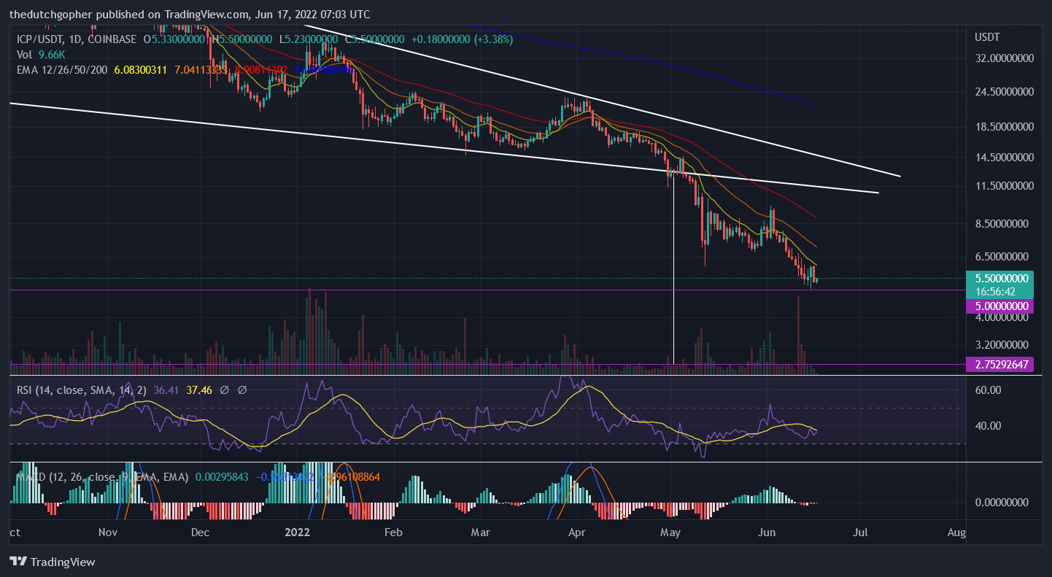Click the open price value 5.33000000
The width and height of the screenshot is (1052, 577).
pos(179,39)
